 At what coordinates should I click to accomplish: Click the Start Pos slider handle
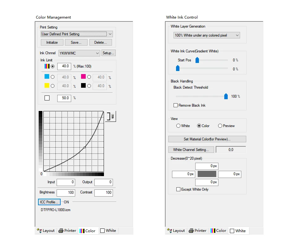(x=197, y=60)
